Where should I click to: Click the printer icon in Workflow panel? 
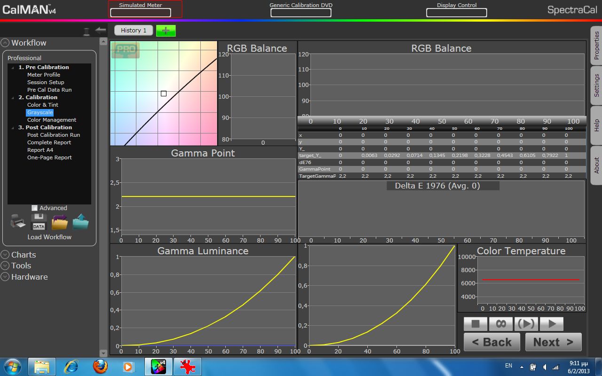[x=17, y=222]
